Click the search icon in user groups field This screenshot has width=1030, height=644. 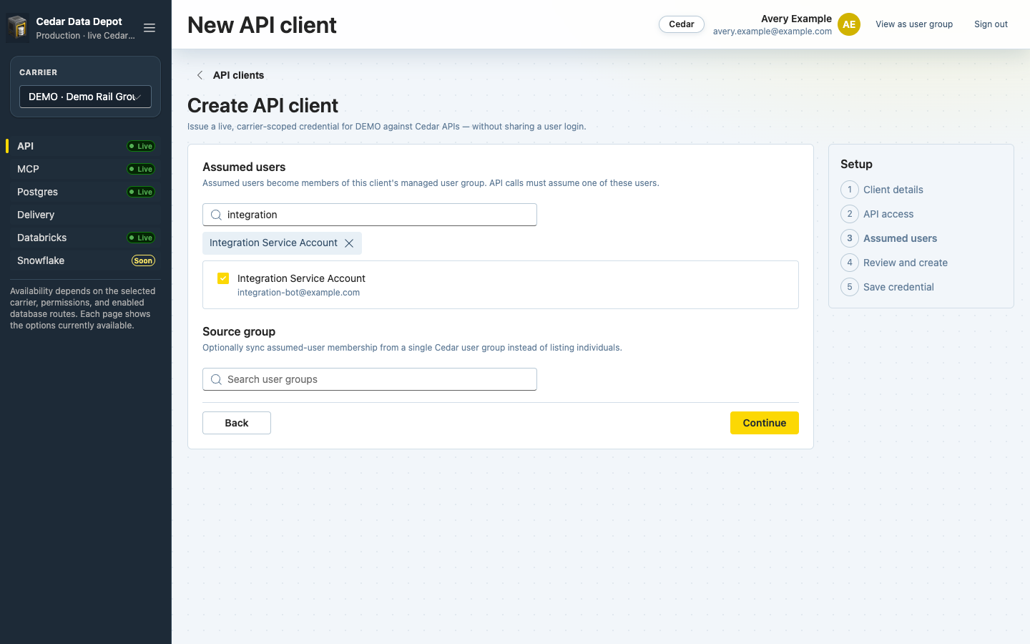pyautogui.click(x=216, y=379)
